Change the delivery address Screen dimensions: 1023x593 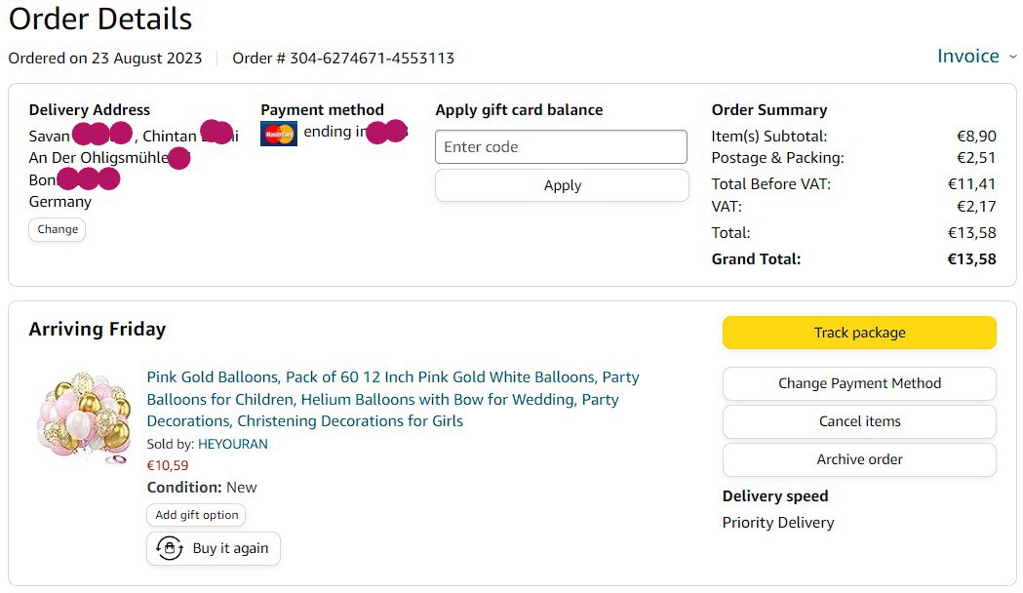(58, 229)
